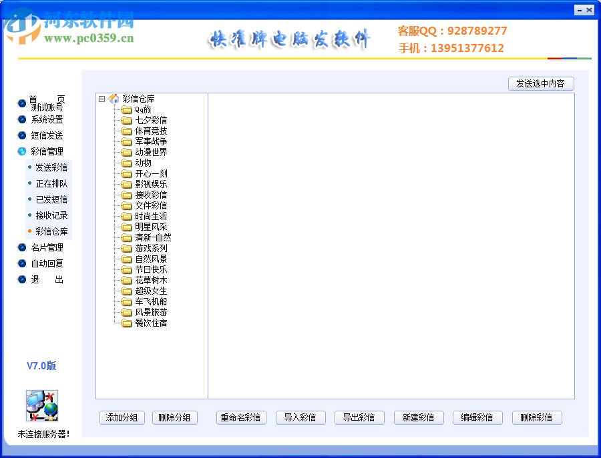Expand the Qq族 folder in the tree
Viewport: 601px width, 458px height.
point(144,109)
